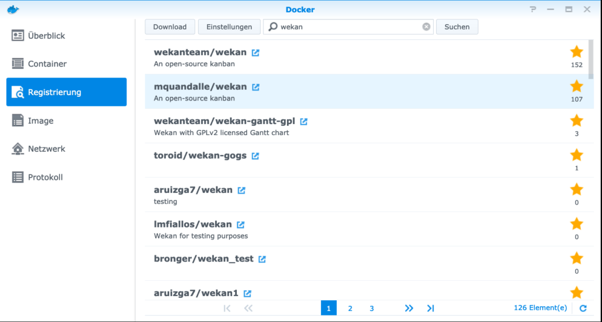Open Container section in sidebar

[x=66, y=63]
